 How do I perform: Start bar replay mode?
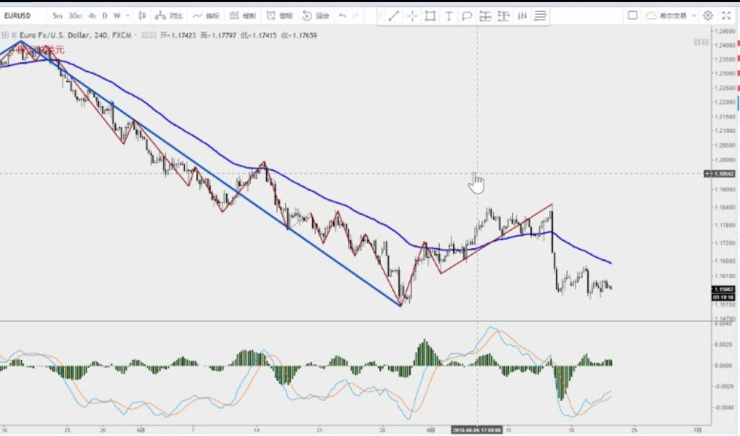tap(315, 15)
